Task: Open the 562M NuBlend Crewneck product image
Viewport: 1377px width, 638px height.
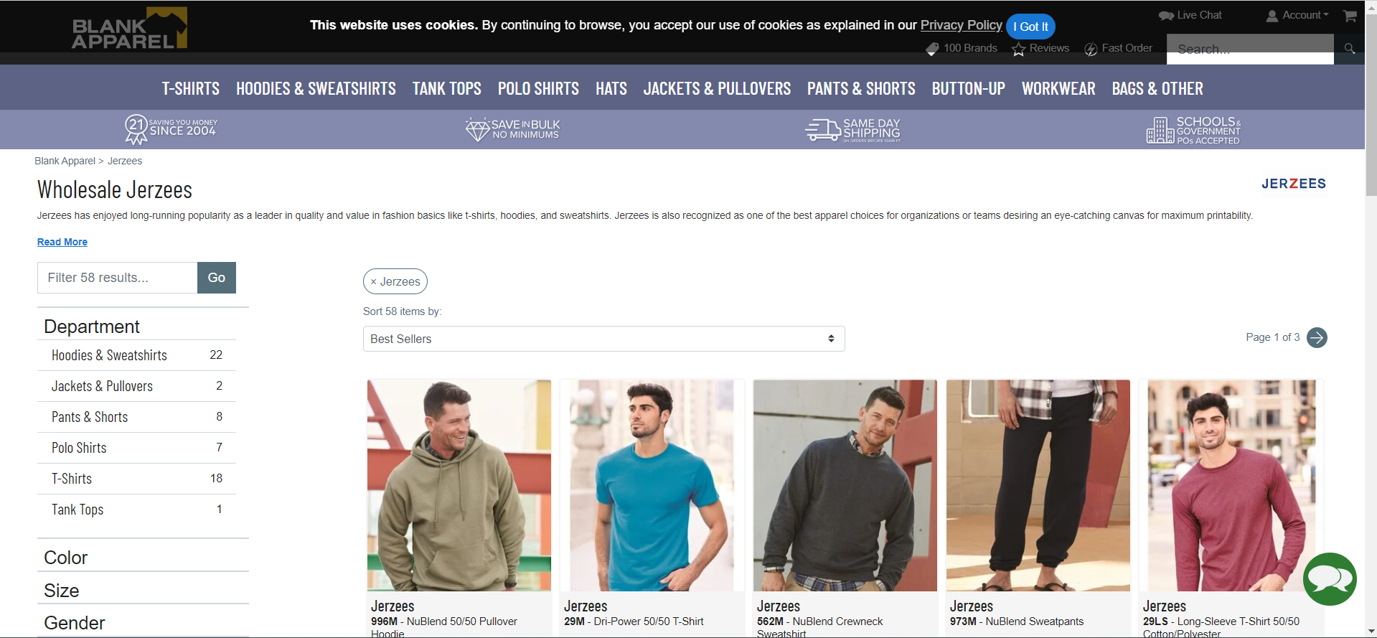Action: (845, 485)
